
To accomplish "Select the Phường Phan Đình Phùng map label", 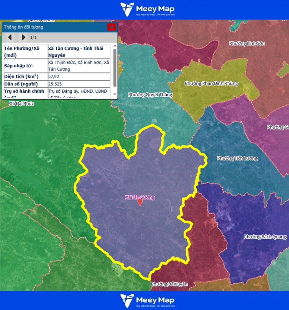I will click(211, 83).
